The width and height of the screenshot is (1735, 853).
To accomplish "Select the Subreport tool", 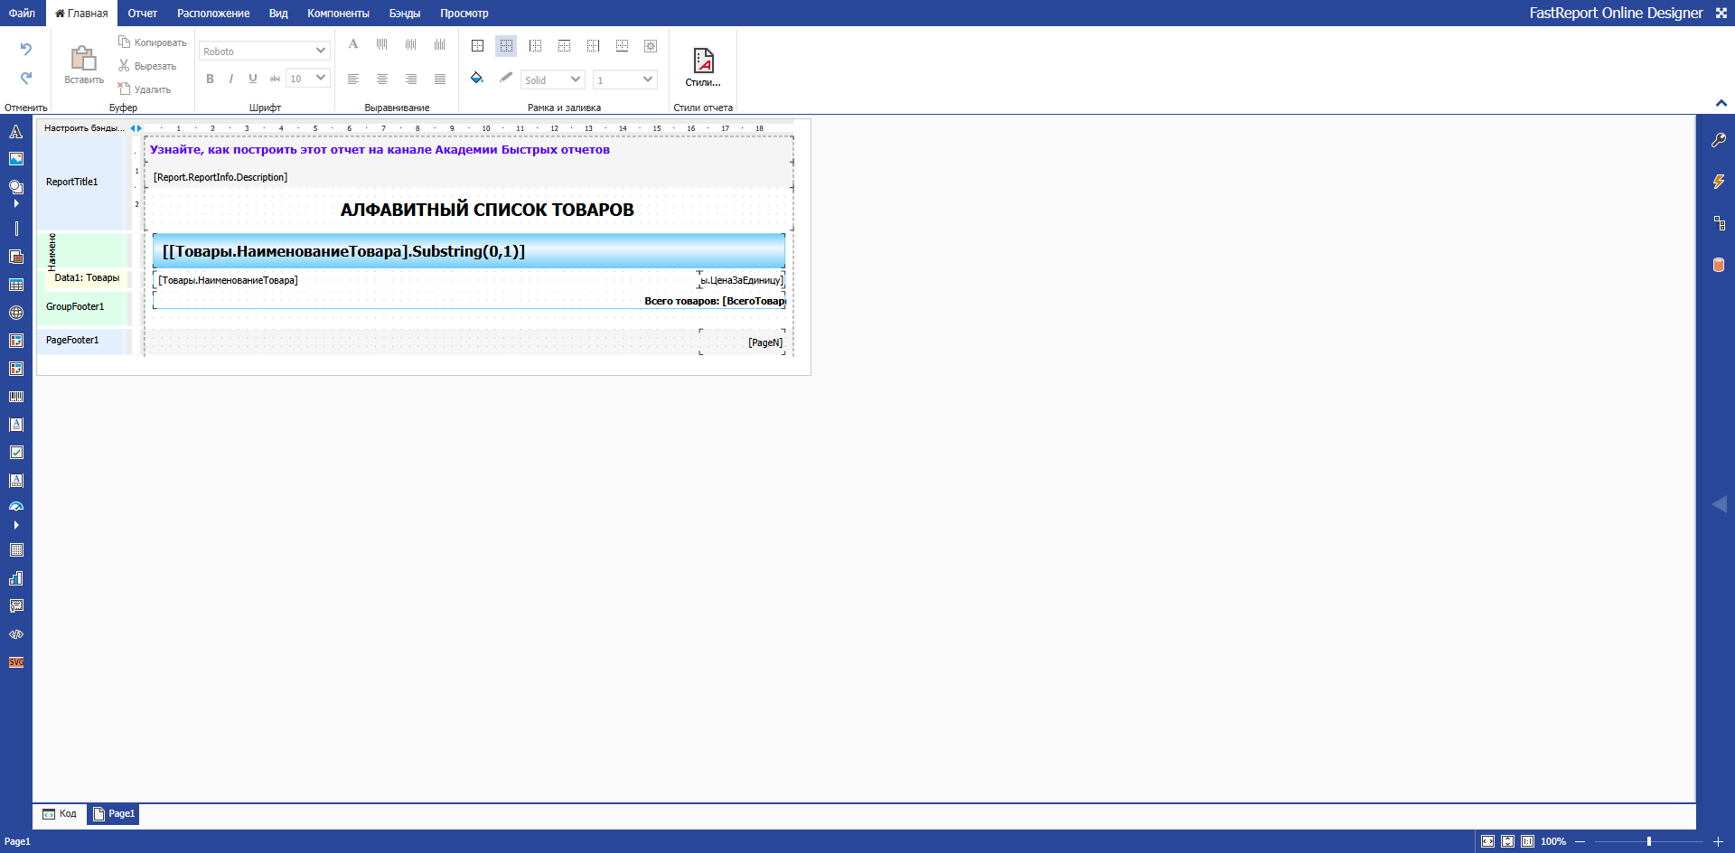I will [16, 257].
